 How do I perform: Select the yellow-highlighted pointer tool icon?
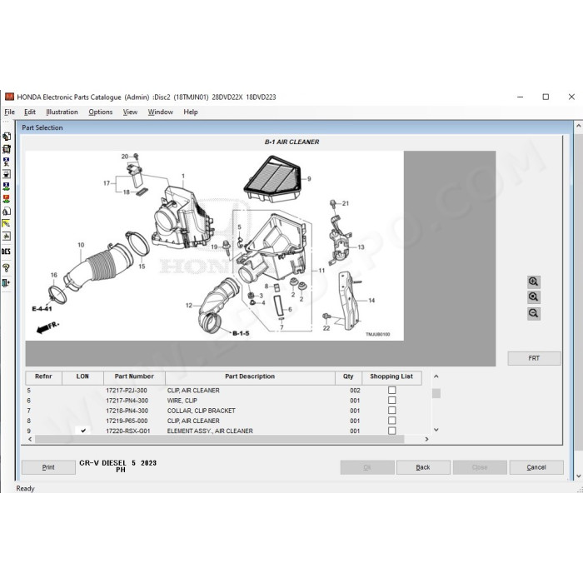click(x=7, y=223)
